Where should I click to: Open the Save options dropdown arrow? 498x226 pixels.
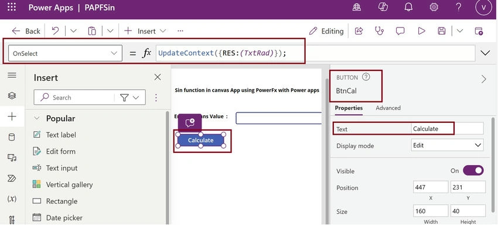click(x=460, y=31)
